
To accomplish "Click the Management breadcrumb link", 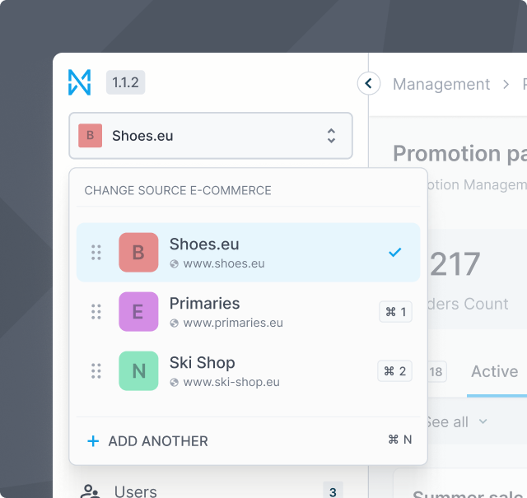I will (441, 84).
